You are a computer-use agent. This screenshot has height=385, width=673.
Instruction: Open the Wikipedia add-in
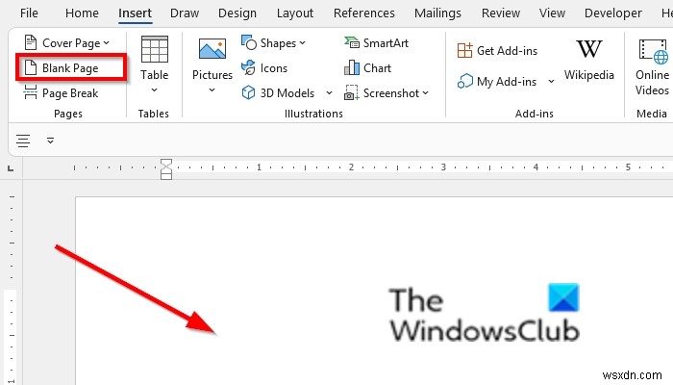588,60
